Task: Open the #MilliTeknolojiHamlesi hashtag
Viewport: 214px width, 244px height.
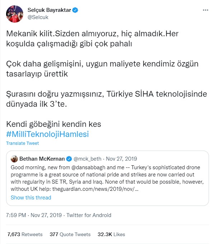Action: pyautogui.click(x=47, y=134)
